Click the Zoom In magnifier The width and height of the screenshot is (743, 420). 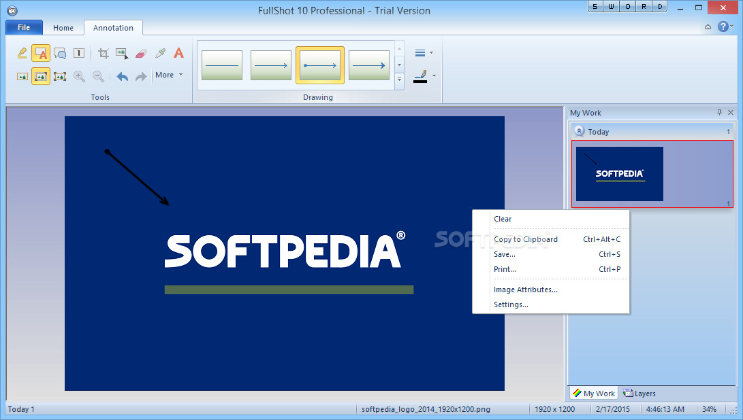point(79,76)
